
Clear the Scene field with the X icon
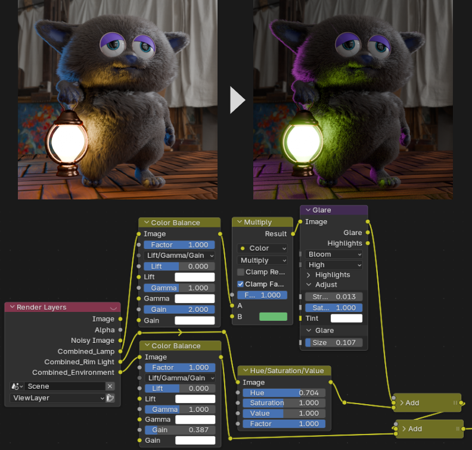pyautogui.click(x=110, y=386)
